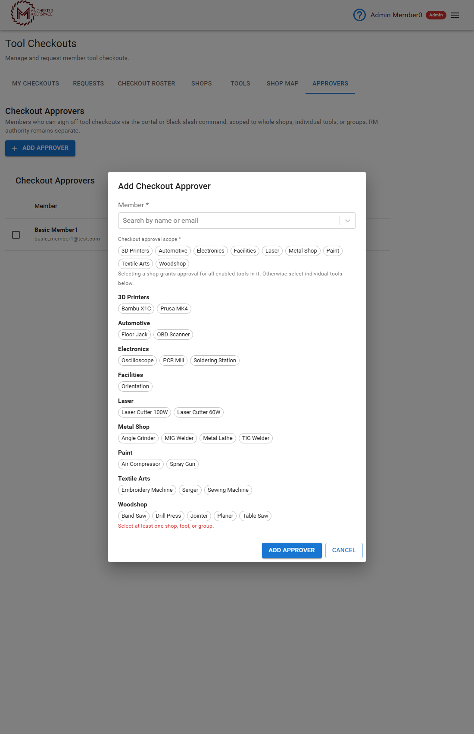Click the Manchester Makerspace logo
This screenshot has width=474, height=734.
pos(31,13)
